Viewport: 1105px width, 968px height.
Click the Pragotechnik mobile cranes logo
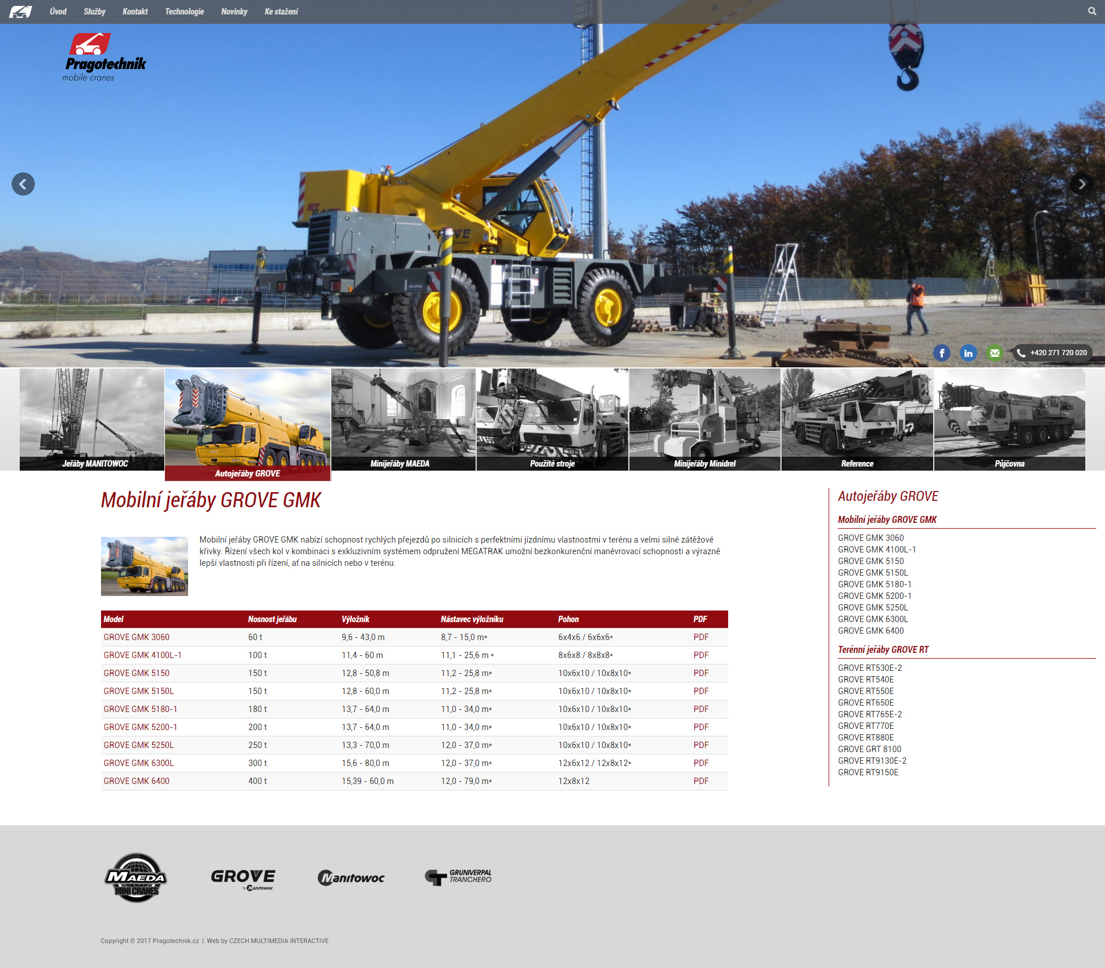click(x=105, y=57)
